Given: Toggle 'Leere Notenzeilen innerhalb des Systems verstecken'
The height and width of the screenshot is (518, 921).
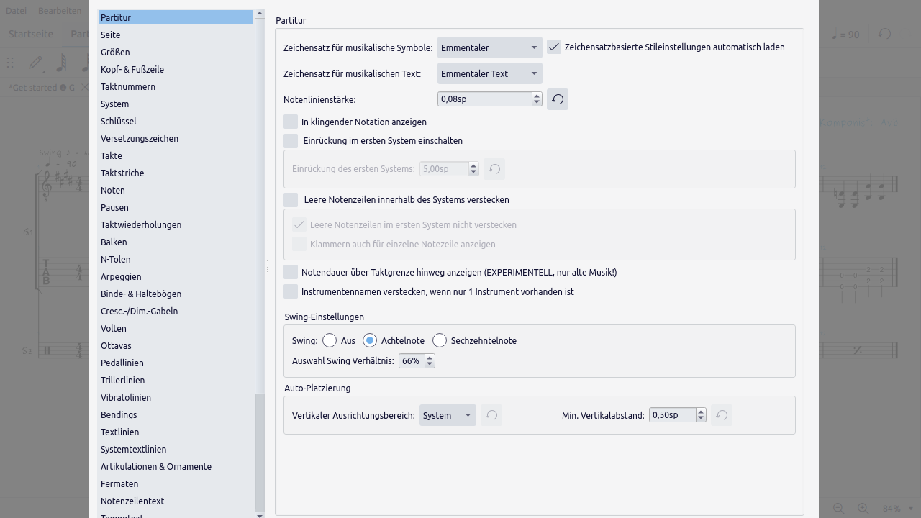Looking at the screenshot, I should [x=291, y=199].
